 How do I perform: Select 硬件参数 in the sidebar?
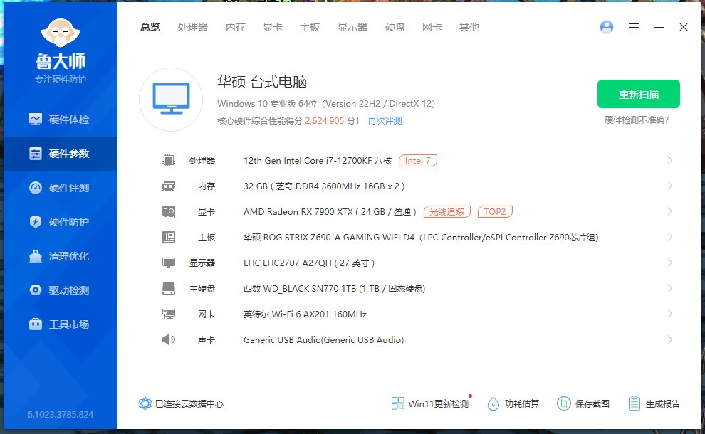coord(61,154)
